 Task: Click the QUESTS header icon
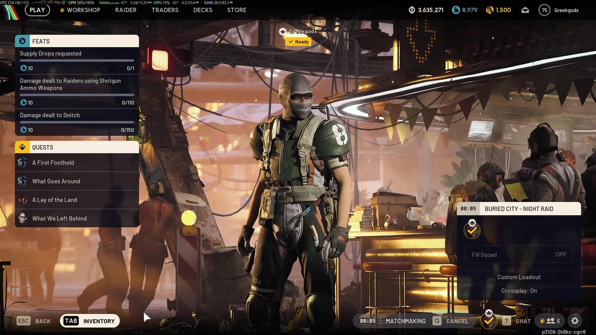coord(22,147)
